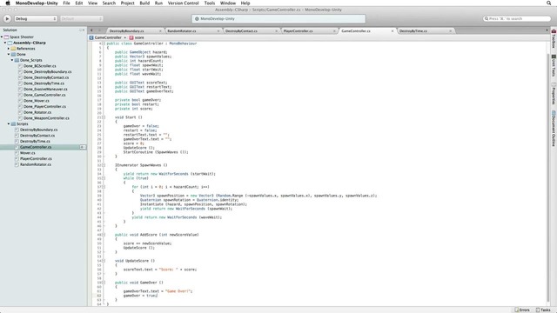The image size is (557, 313).
Task: Select Done_GameController.cs file
Action: [44, 95]
